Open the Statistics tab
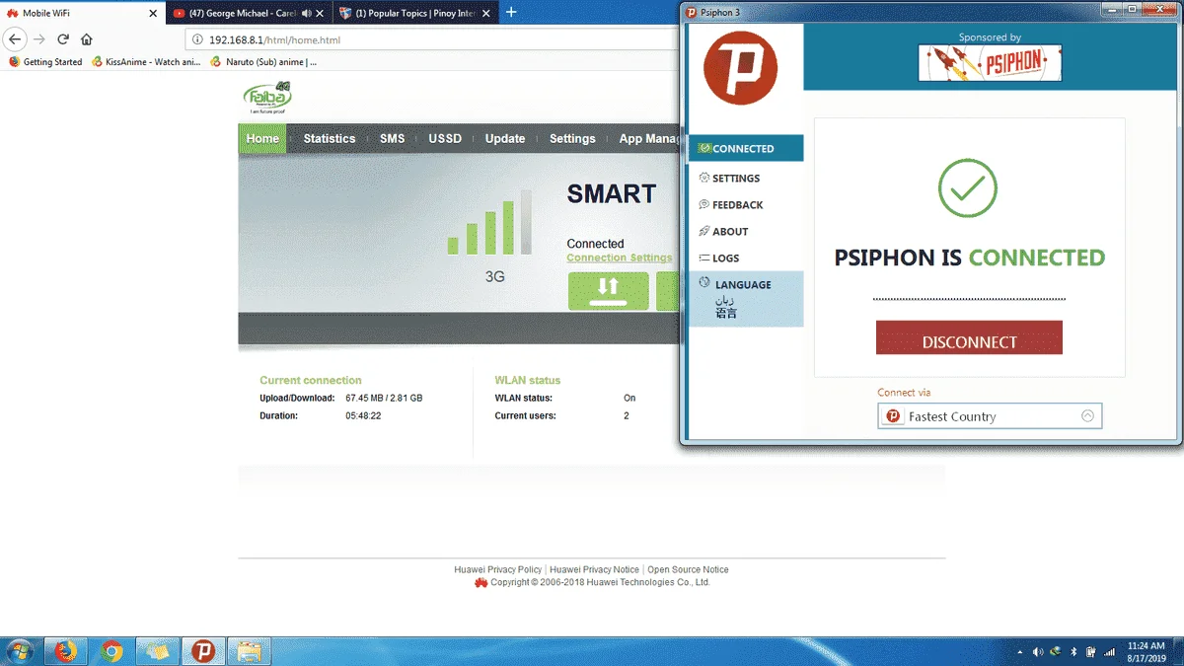Viewport: 1184px width, 666px height. tap(329, 138)
